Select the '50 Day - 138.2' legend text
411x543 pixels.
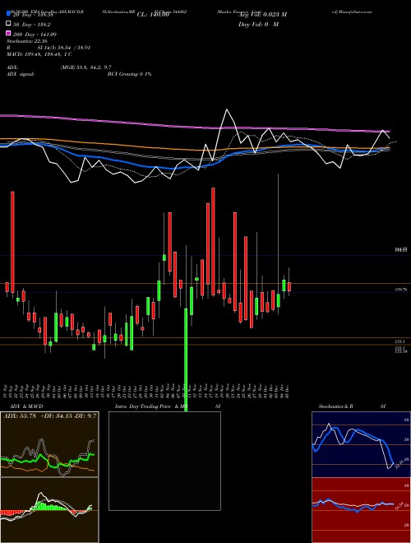point(31,25)
